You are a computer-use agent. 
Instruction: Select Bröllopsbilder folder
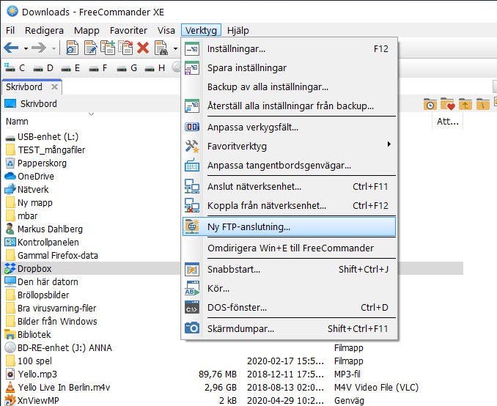point(37,295)
